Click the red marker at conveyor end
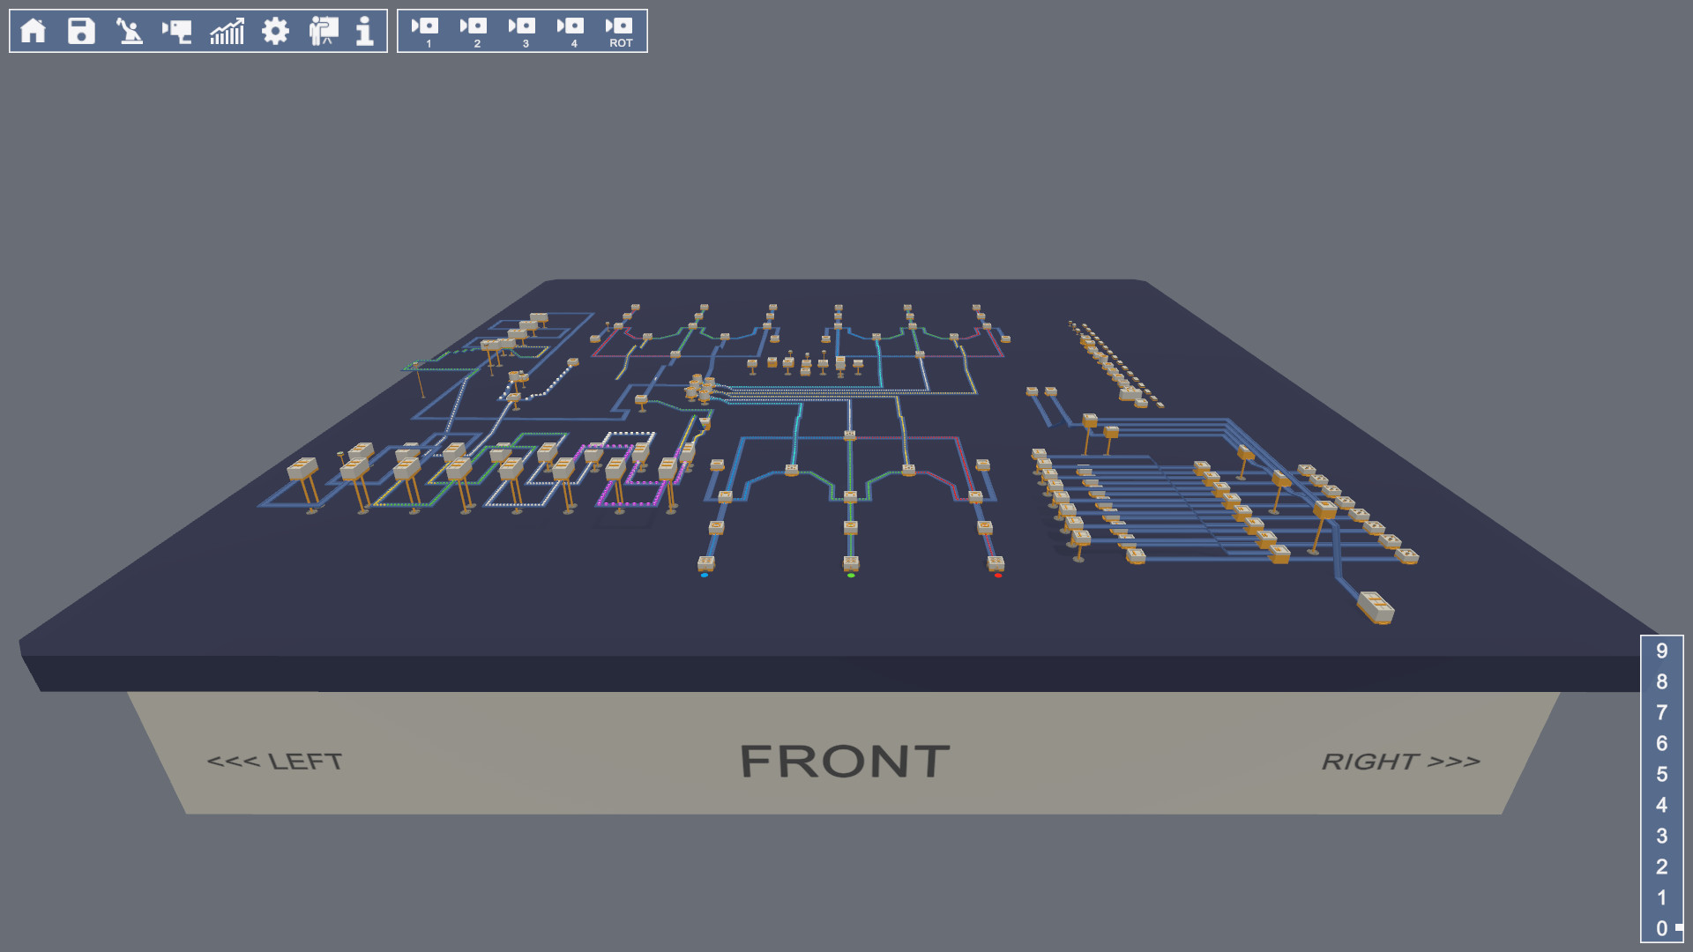 pyautogui.click(x=998, y=576)
